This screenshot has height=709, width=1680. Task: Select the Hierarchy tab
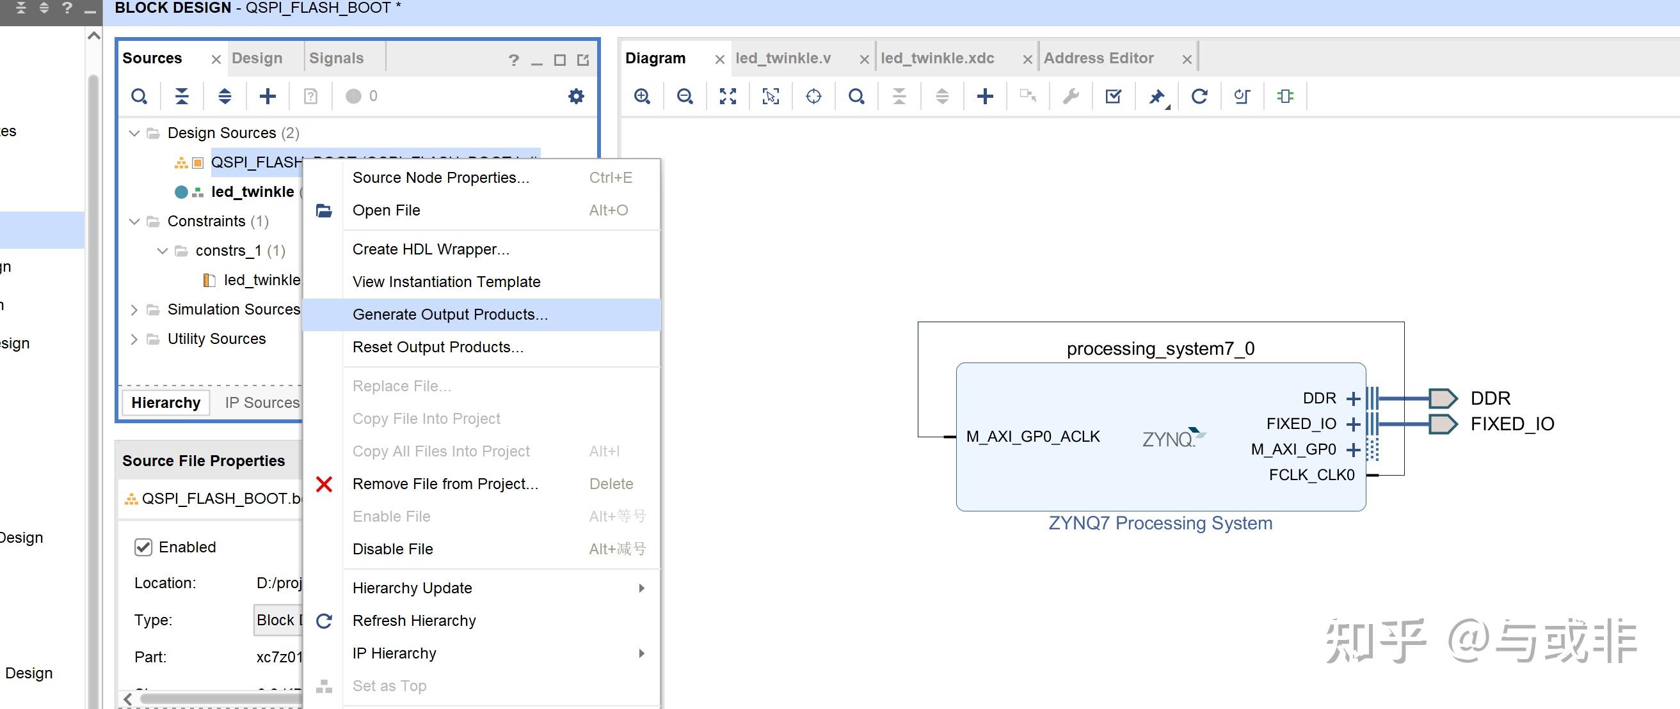tap(166, 403)
